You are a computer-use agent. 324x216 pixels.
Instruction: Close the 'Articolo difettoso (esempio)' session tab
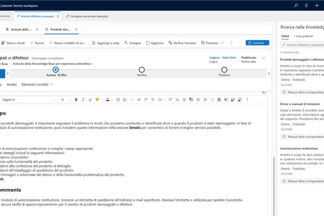(58, 16)
